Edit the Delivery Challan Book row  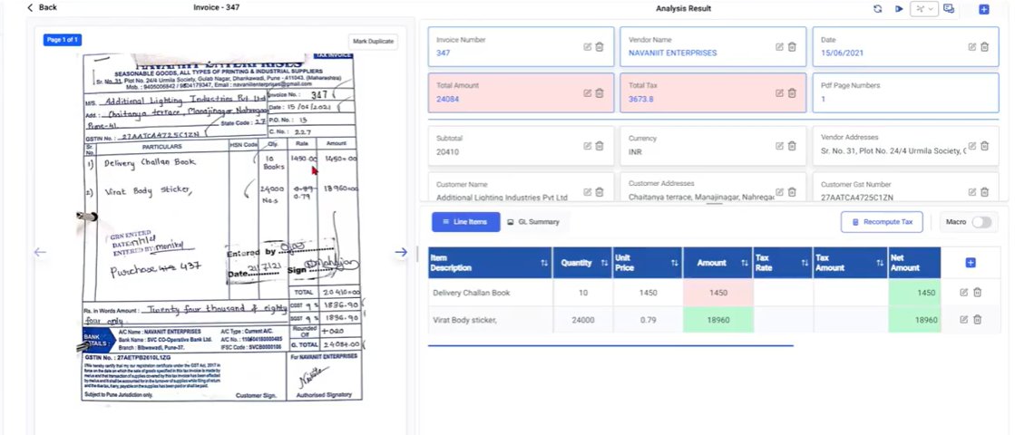click(964, 293)
